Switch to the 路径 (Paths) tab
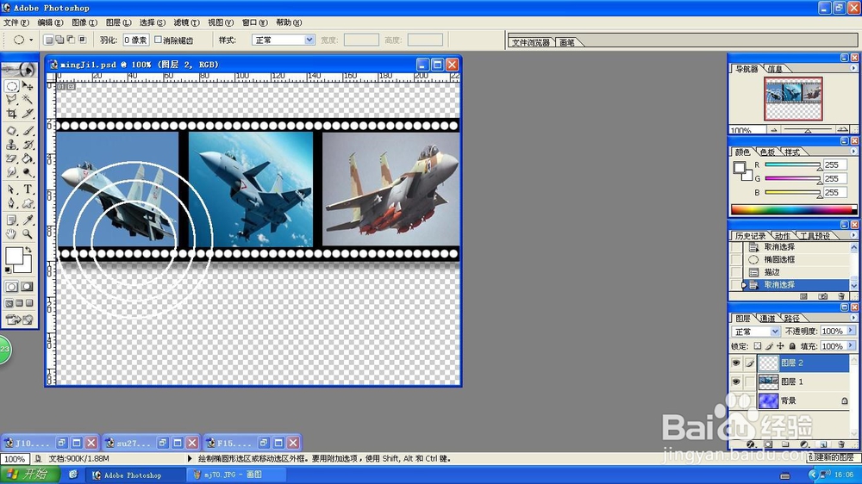The width and height of the screenshot is (862, 484). coord(791,318)
